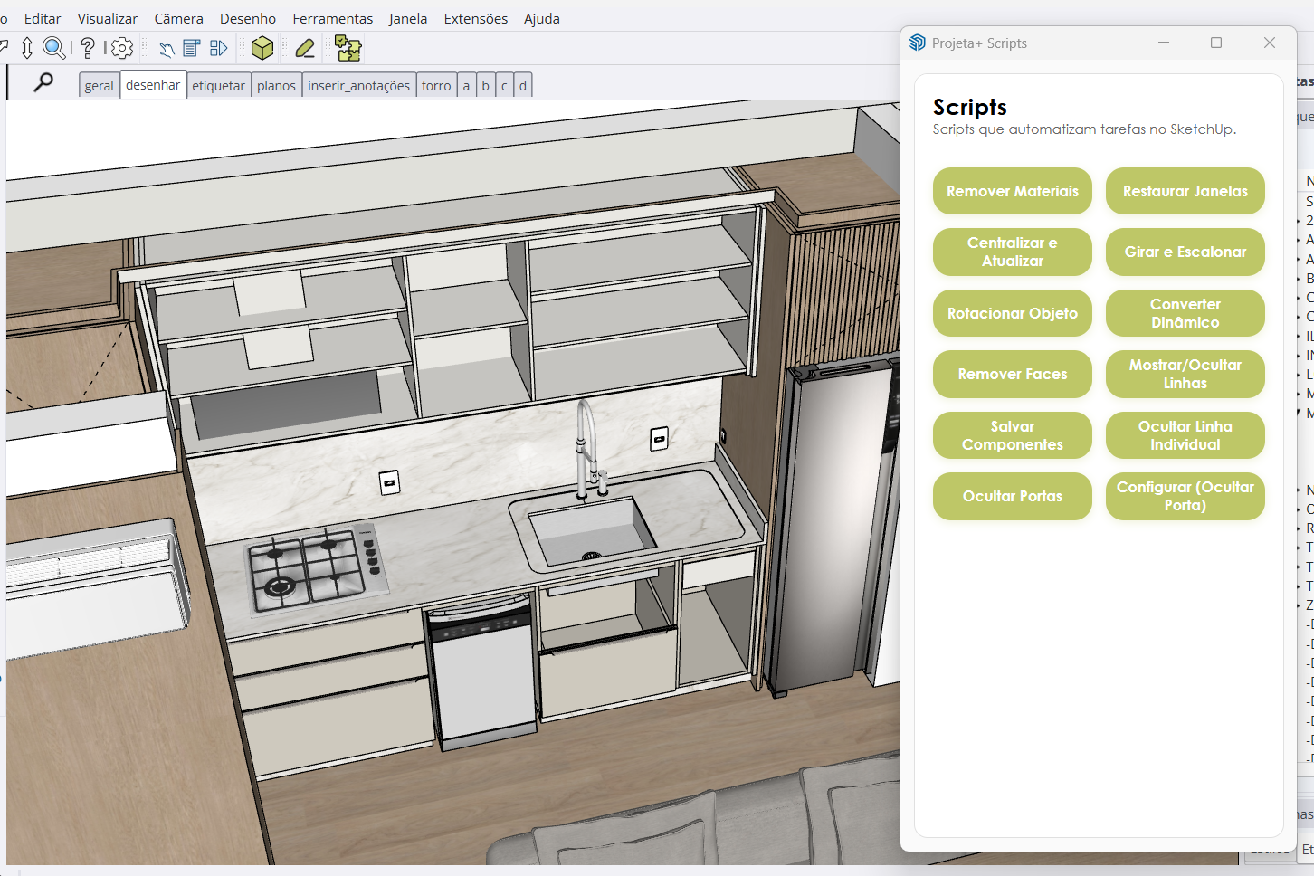Viewport: 1314px width, 876px height.
Task: Click the Converter Dinâmico button
Action: point(1185,313)
